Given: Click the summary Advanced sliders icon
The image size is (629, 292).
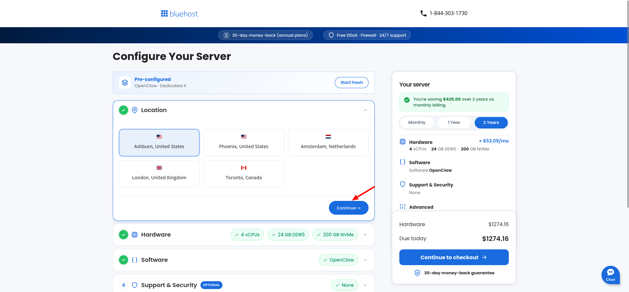Looking at the screenshot, I should pyautogui.click(x=403, y=206).
